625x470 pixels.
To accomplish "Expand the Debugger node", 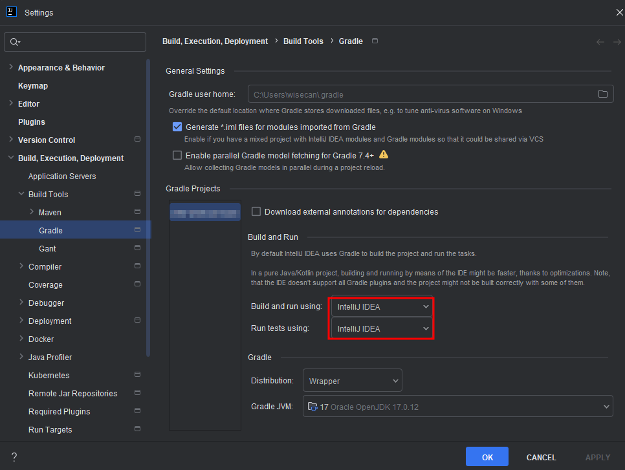I will [21, 303].
